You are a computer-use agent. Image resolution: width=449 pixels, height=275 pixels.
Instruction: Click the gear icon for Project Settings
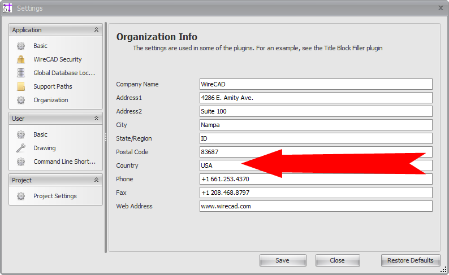click(x=21, y=196)
